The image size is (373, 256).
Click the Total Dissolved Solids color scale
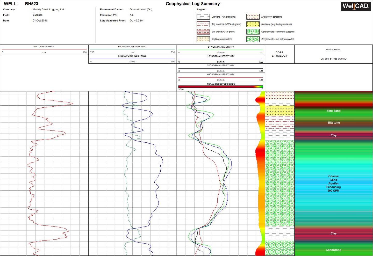221,87
